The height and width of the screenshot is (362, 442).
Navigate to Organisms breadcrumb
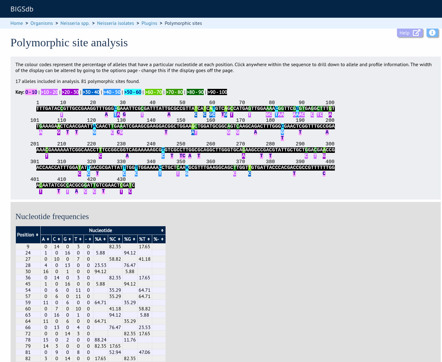tap(42, 23)
